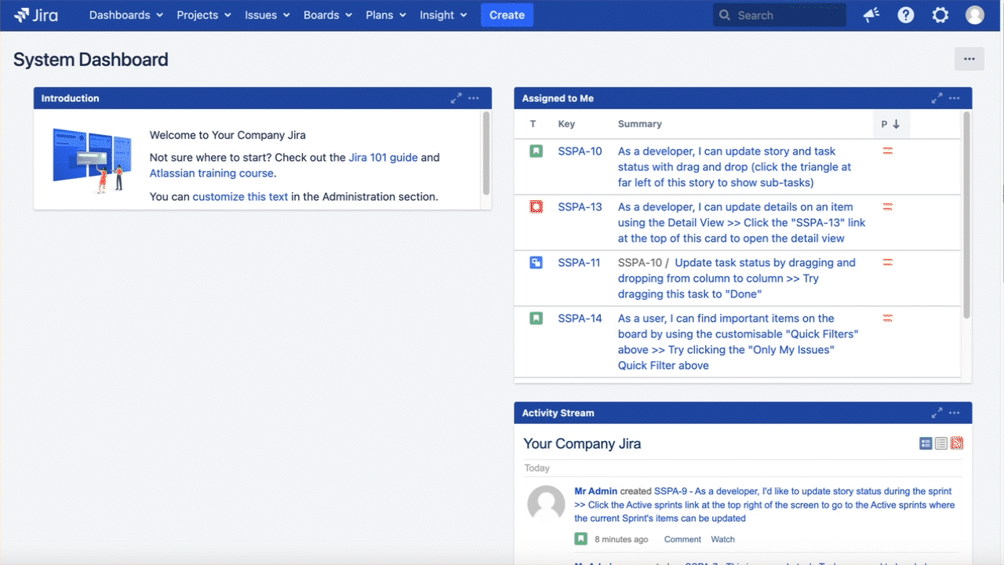Maximize the Introduction gadget

(x=456, y=98)
